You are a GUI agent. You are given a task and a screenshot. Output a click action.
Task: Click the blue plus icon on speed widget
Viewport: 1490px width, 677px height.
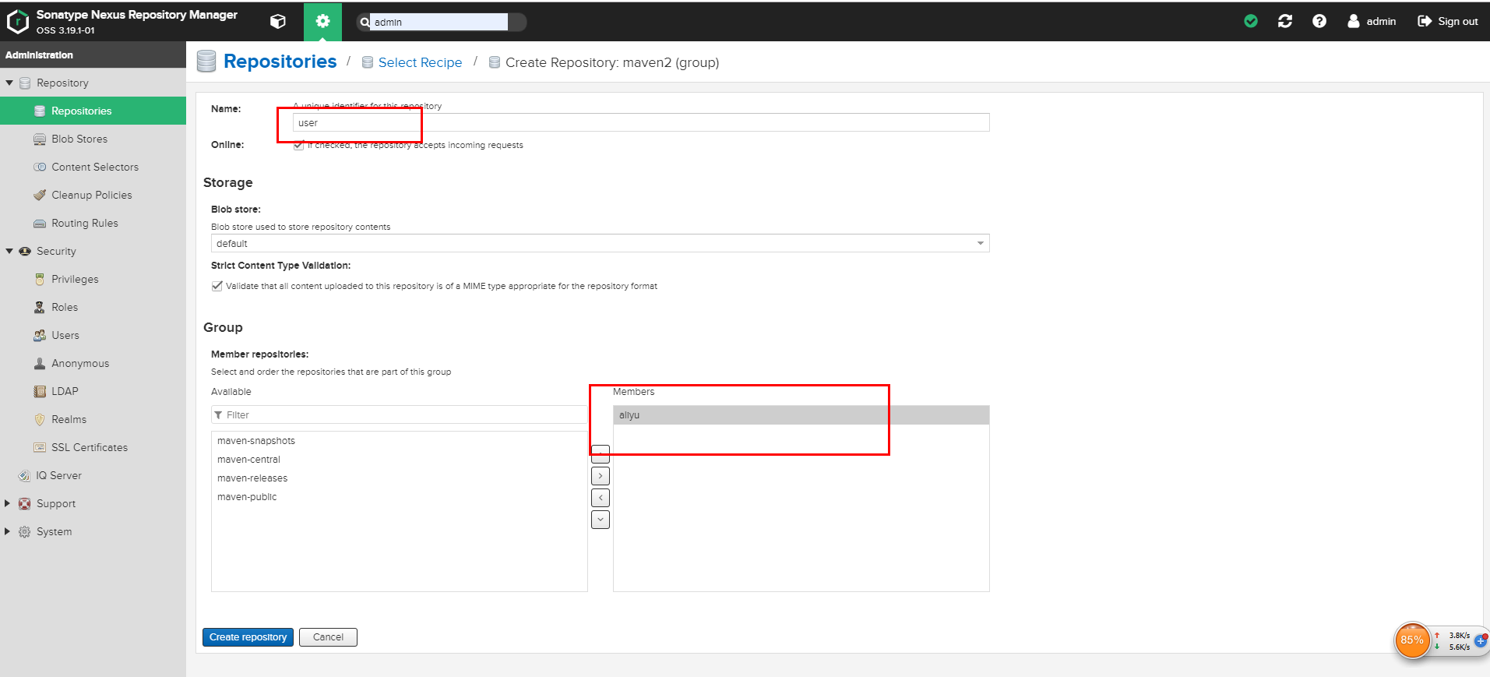point(1480,641)
